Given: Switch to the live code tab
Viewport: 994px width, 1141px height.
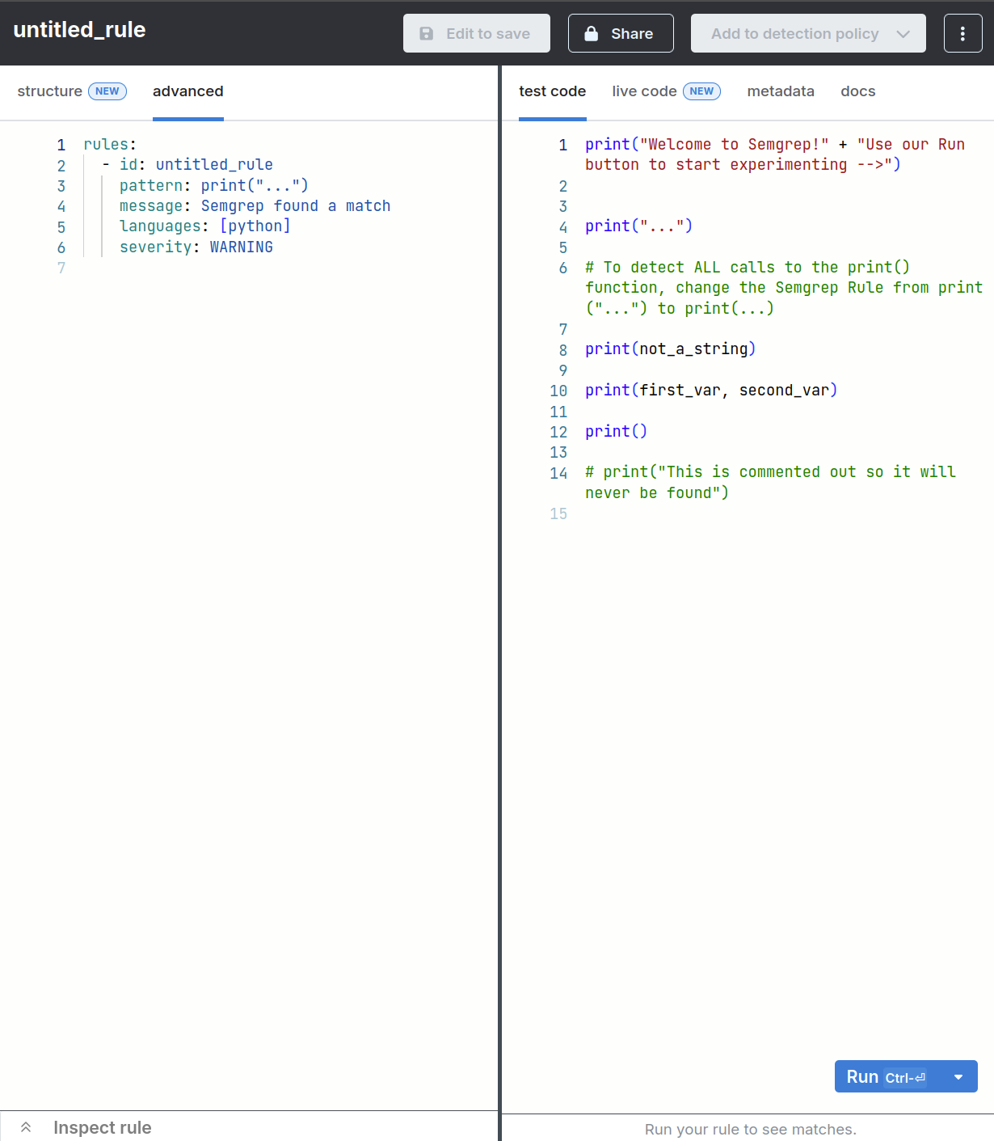Looking at the screenshot, I should coord(644,91).
